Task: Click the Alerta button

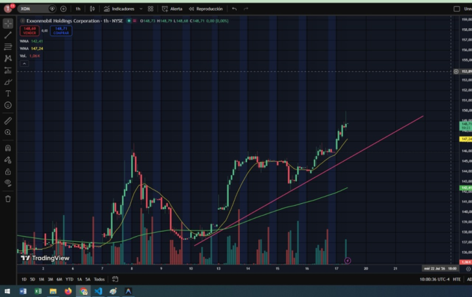Action: click(172, 9)
